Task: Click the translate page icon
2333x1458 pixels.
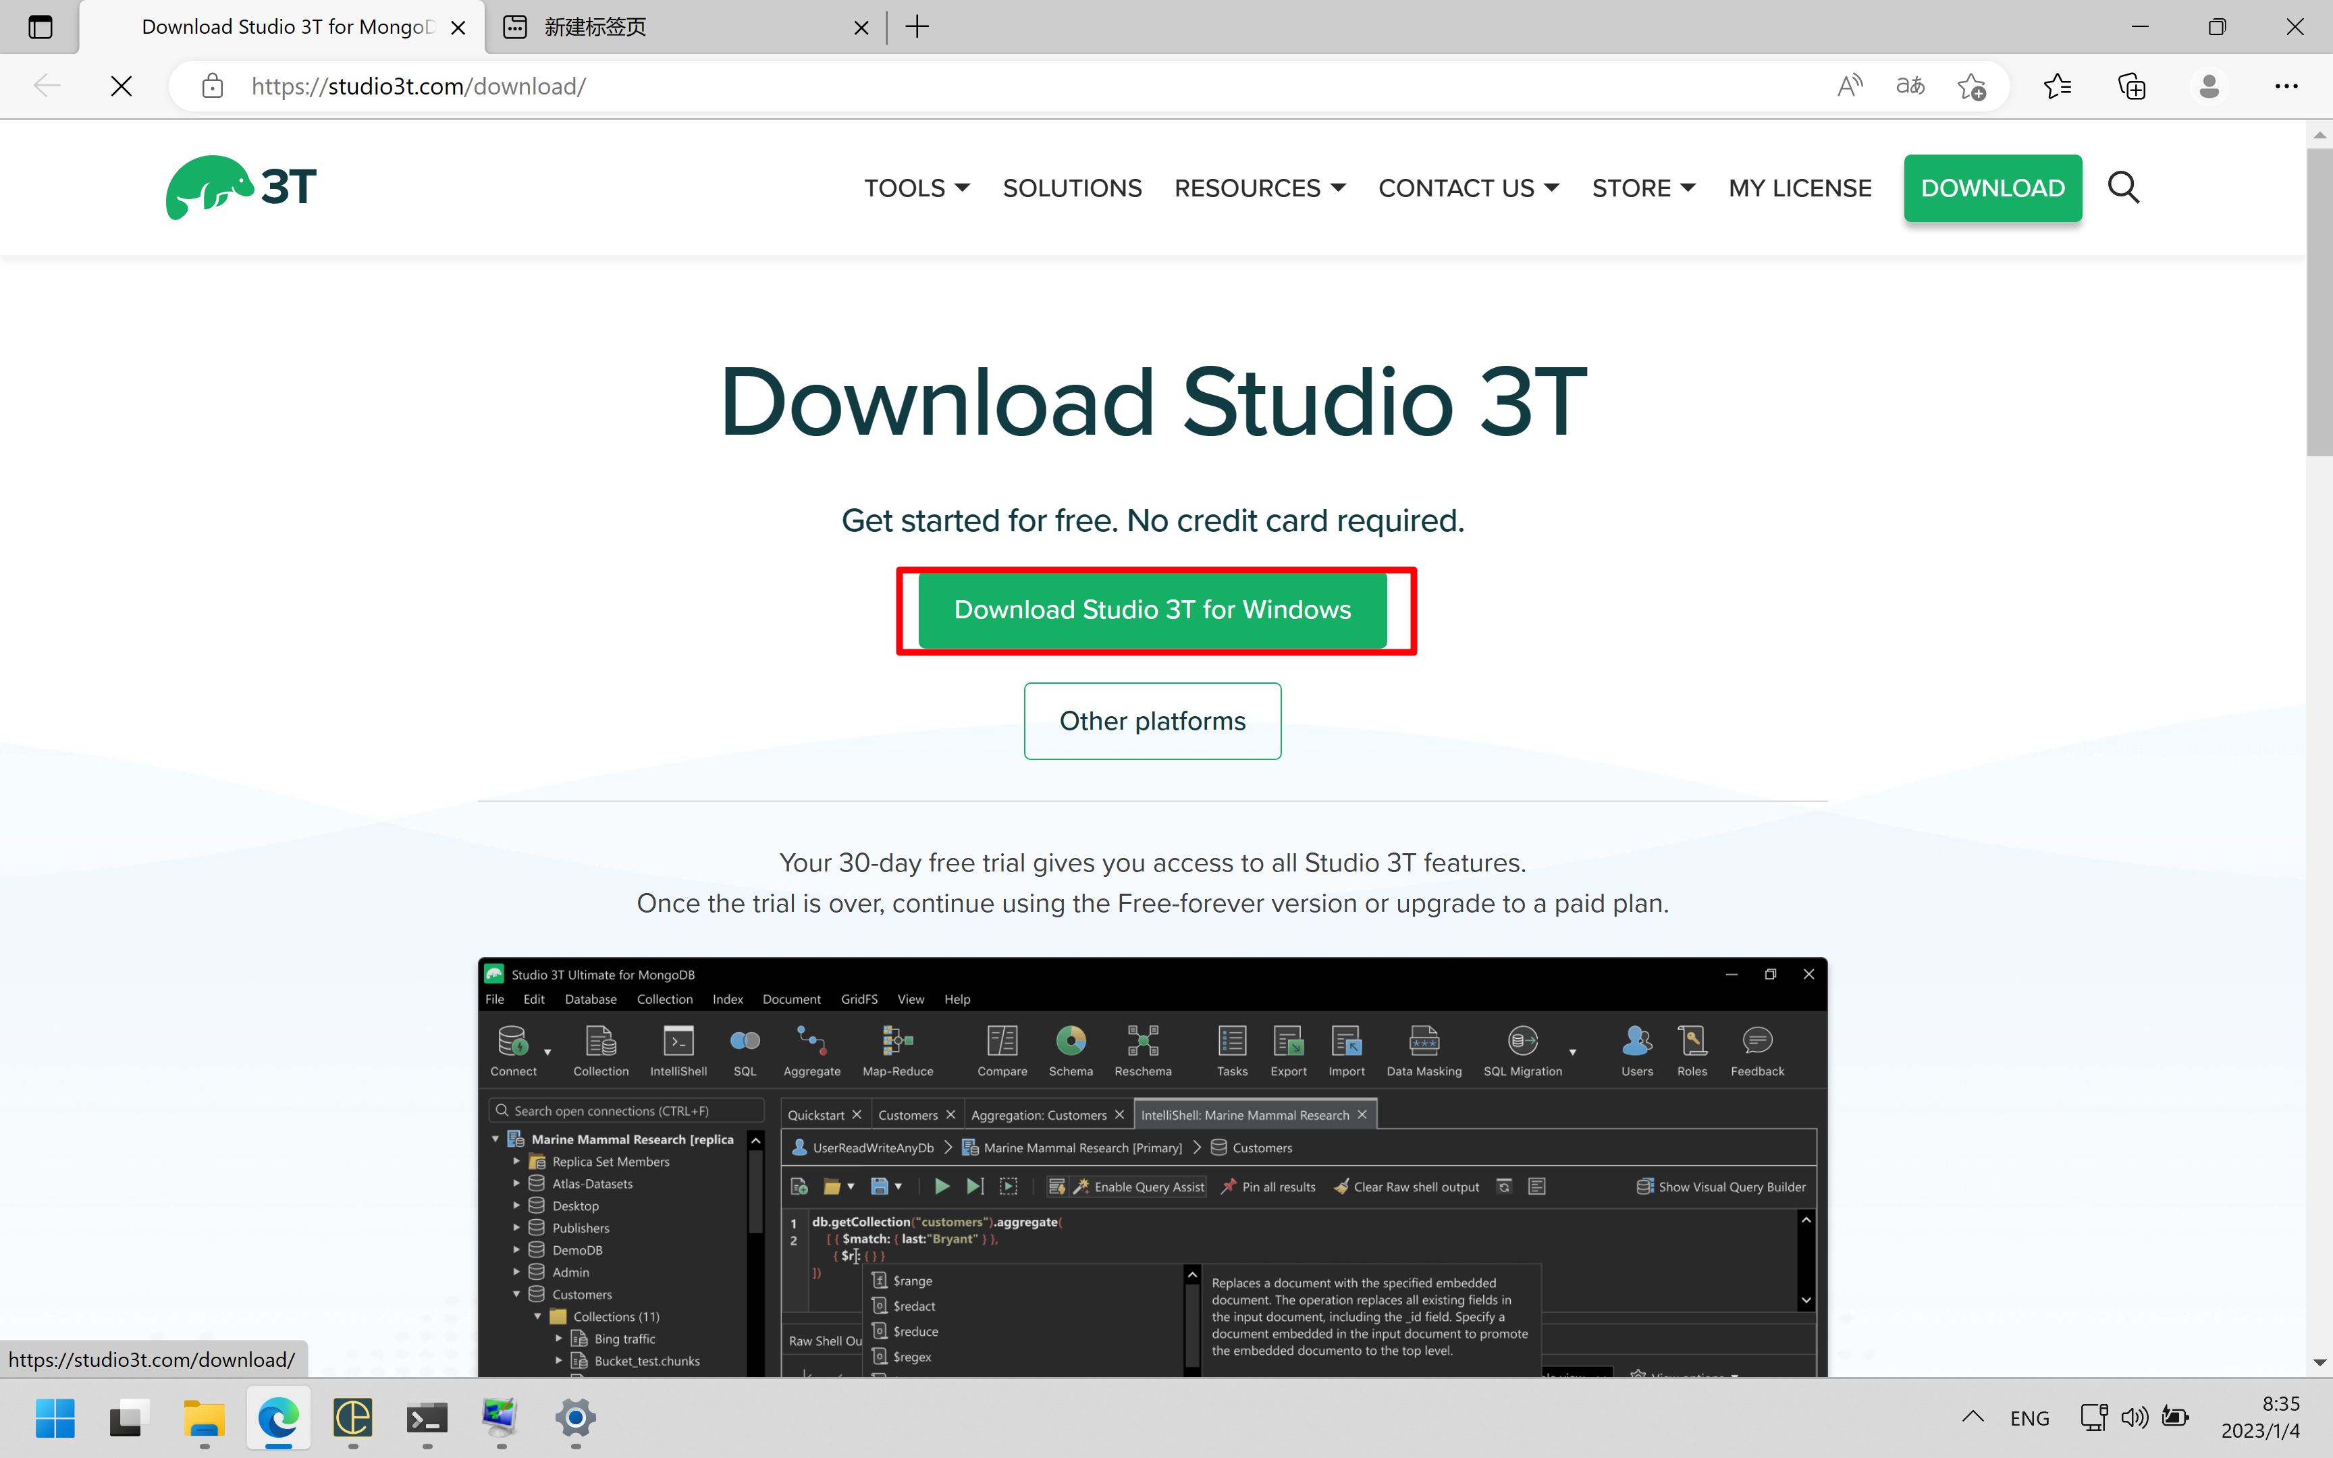Action: pos(1910,86)
